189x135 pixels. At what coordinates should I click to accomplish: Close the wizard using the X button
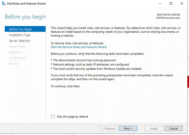pos(182,4)
